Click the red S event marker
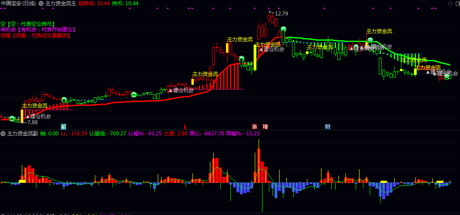 click(185, 127)
